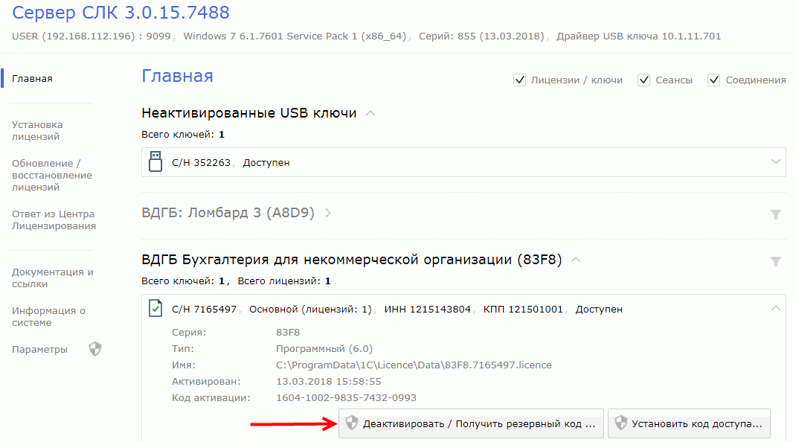Click Установить код доступа button
Screen dimensions: 796x442
[x=689, y=423]
